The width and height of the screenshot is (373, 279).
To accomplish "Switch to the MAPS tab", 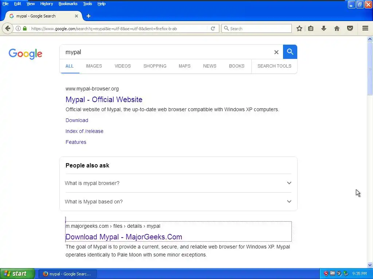I will 185,66.
